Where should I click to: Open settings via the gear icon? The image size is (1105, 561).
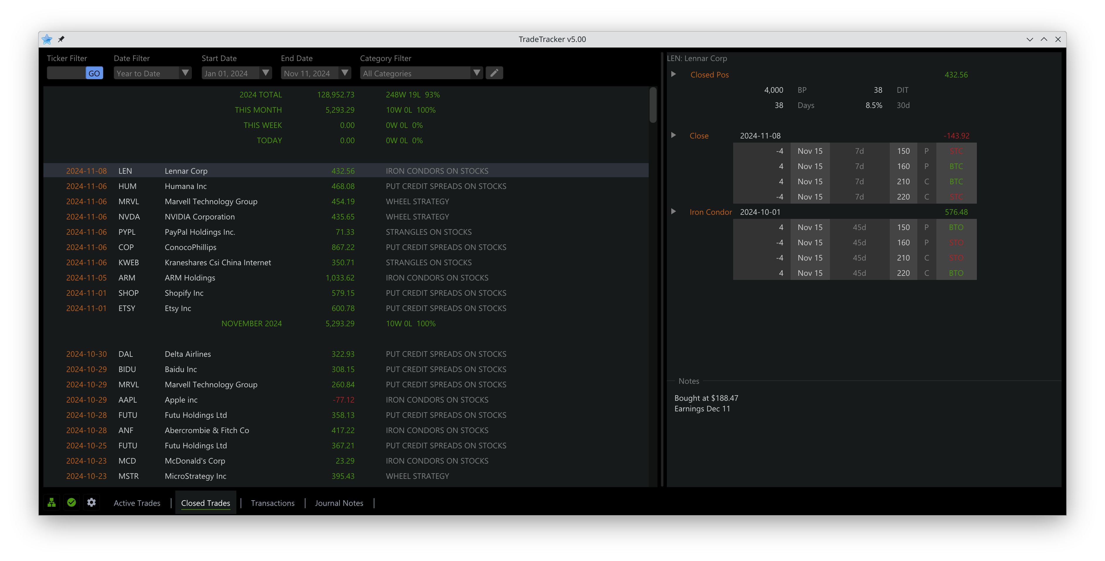(x=91, y=502)
